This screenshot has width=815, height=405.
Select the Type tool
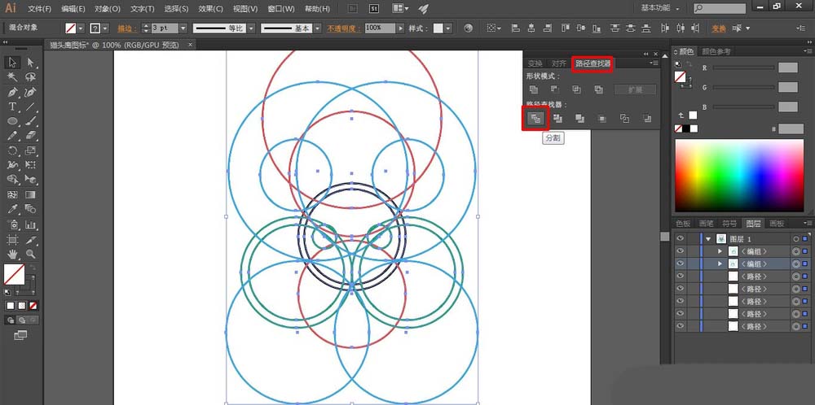point(12,107)
